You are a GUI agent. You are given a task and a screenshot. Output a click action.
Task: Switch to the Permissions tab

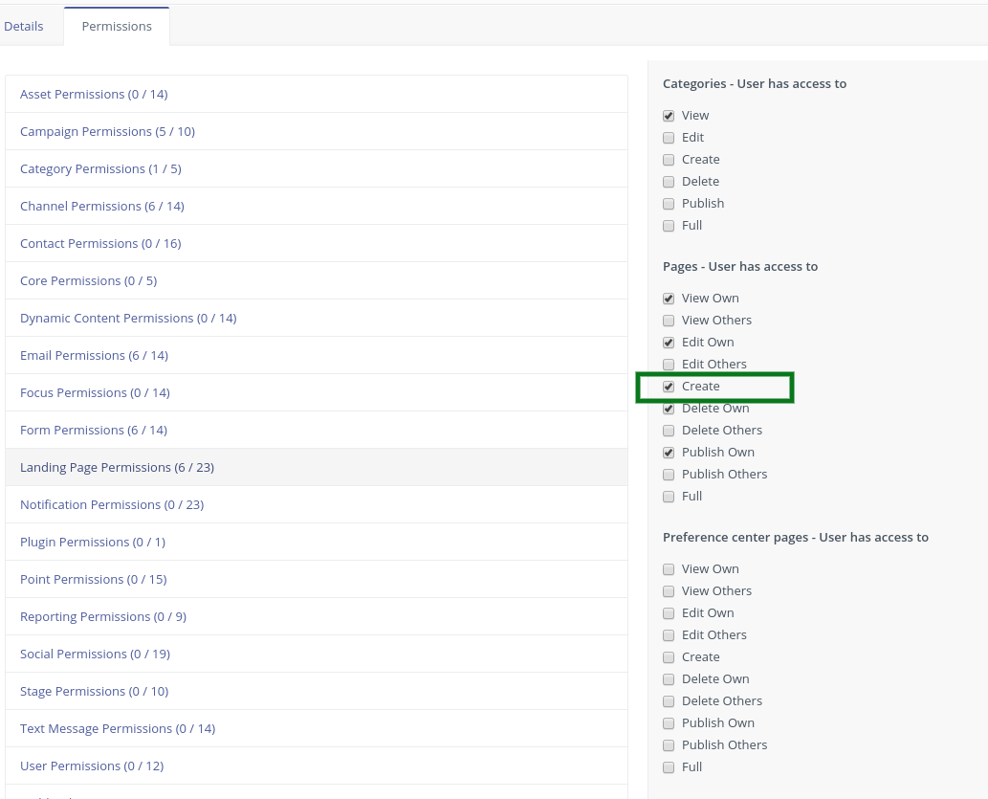pyautogui.click(x=117, y=26)
